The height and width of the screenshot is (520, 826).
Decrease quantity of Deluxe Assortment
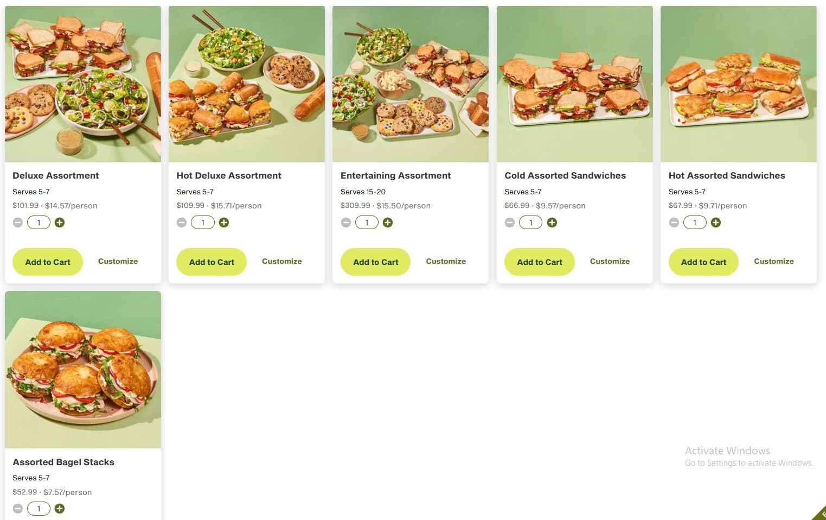click(x=18, y=222)
